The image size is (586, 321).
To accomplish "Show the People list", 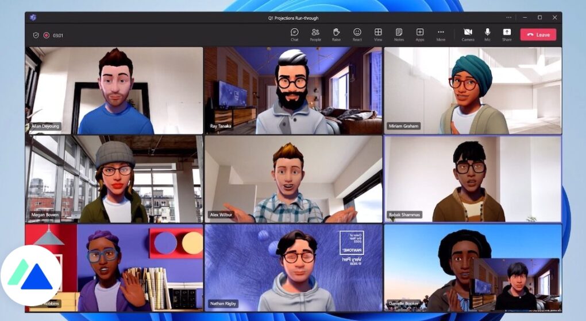I will [x=315, y=34].
